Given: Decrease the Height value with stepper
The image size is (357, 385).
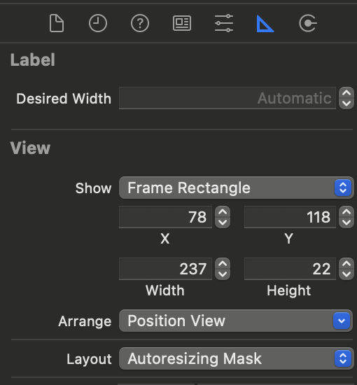Looking at the screenshot, I should [346, 274].
